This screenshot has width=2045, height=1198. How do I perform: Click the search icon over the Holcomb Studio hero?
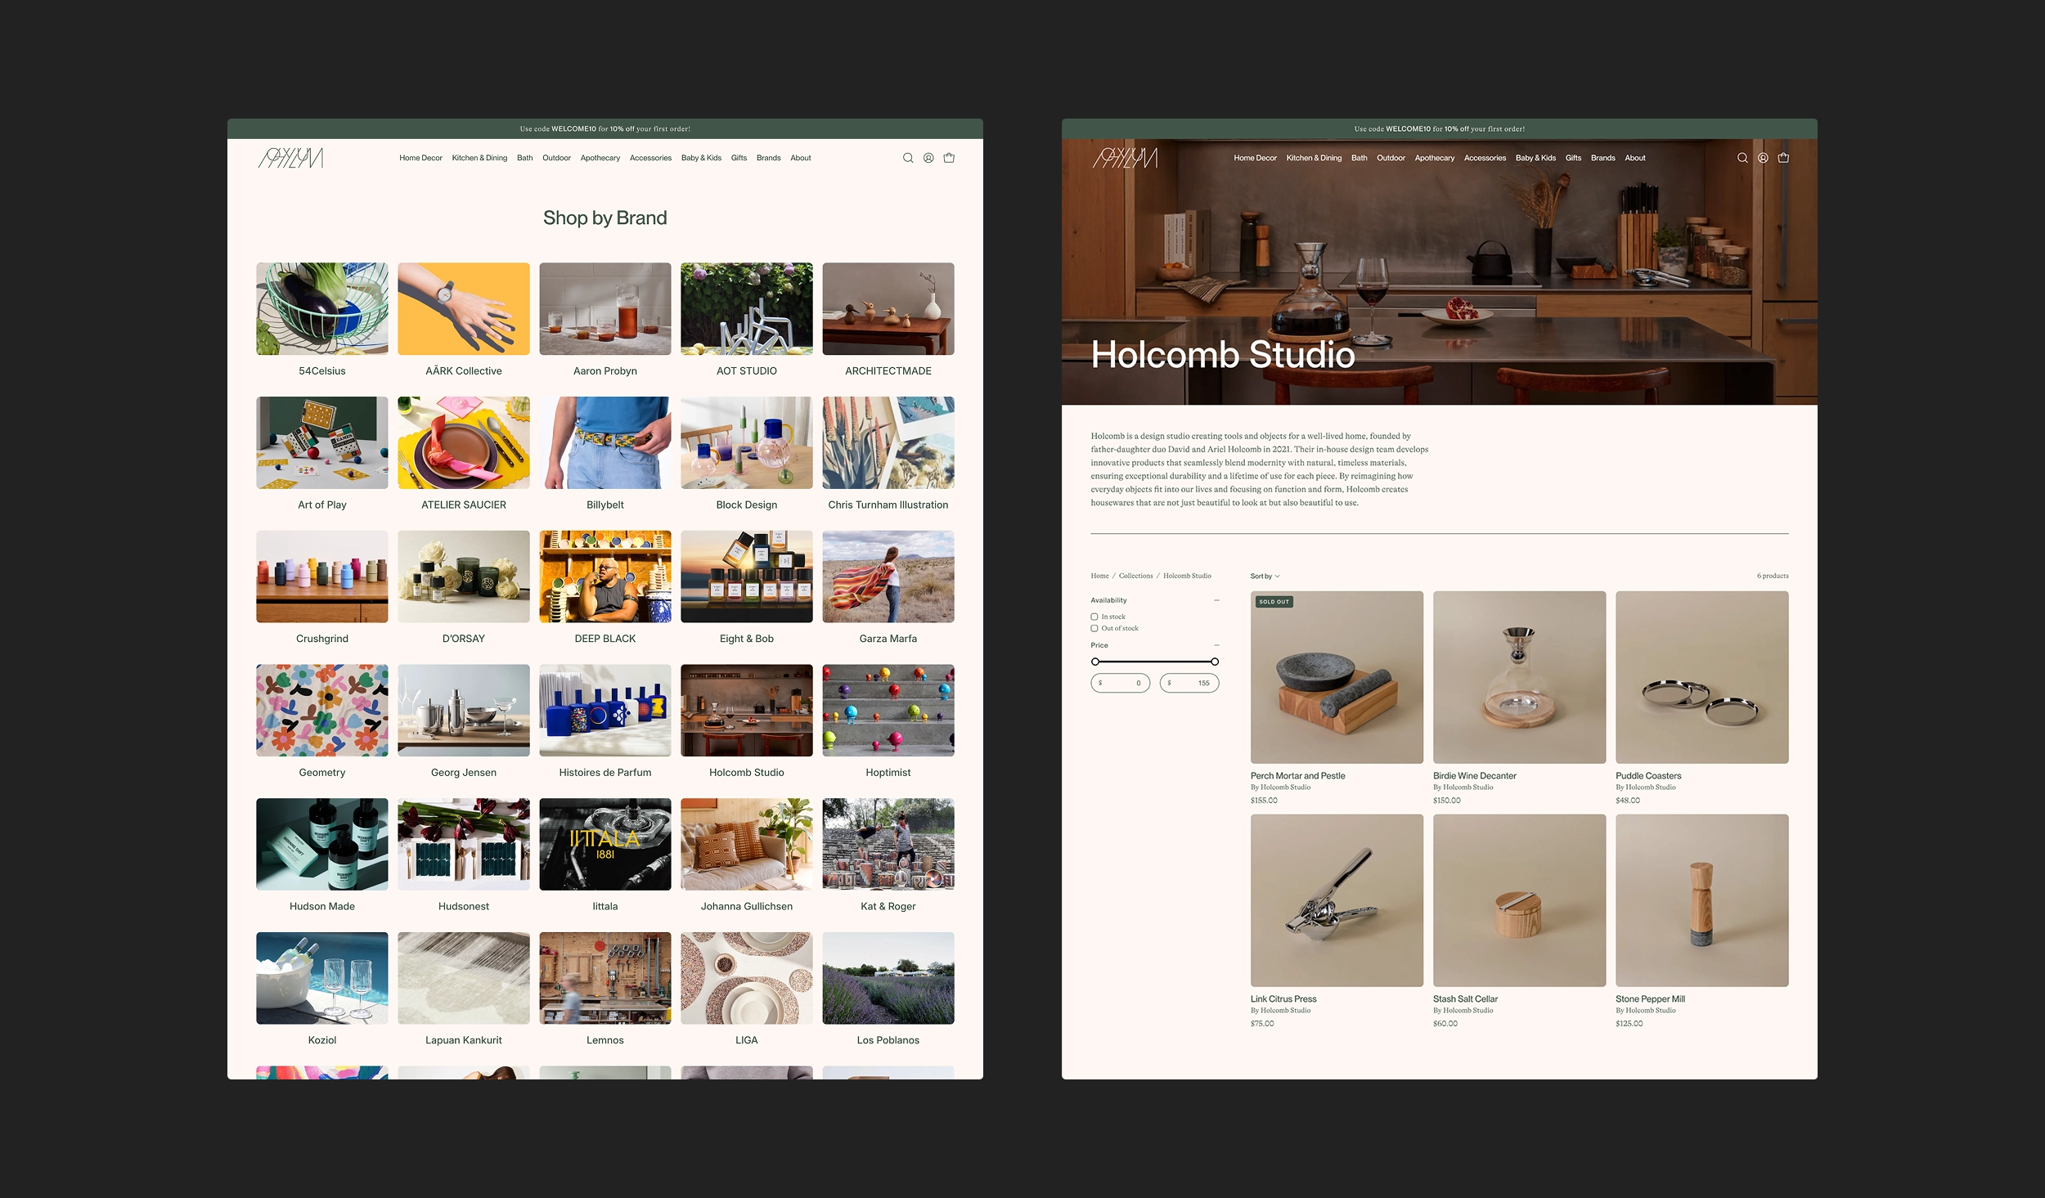(1742, 158)
